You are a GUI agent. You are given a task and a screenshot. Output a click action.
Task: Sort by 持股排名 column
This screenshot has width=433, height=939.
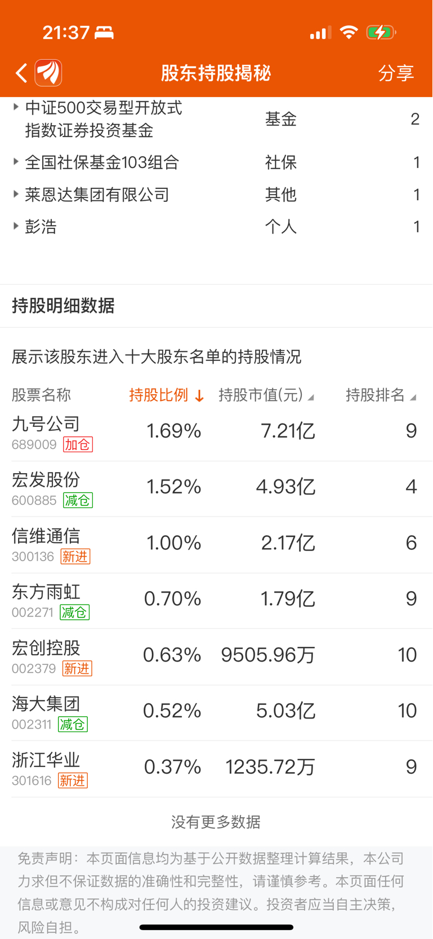[381, 395]
